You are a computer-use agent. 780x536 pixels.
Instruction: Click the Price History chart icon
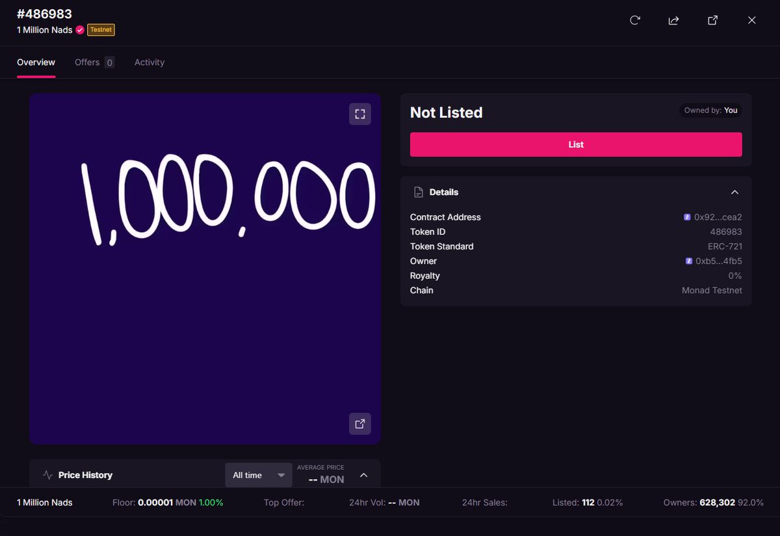[47, 475]
